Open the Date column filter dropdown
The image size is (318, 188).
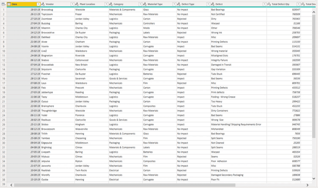(x=38, y=4)
